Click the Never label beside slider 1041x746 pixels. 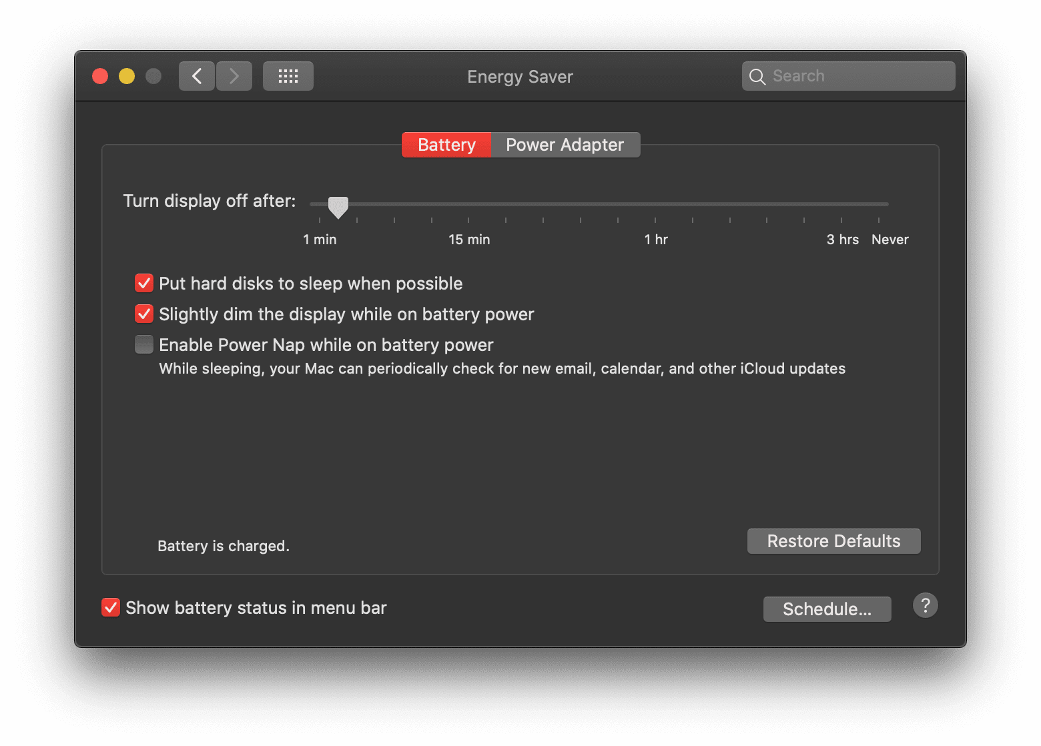click(890, 239)
